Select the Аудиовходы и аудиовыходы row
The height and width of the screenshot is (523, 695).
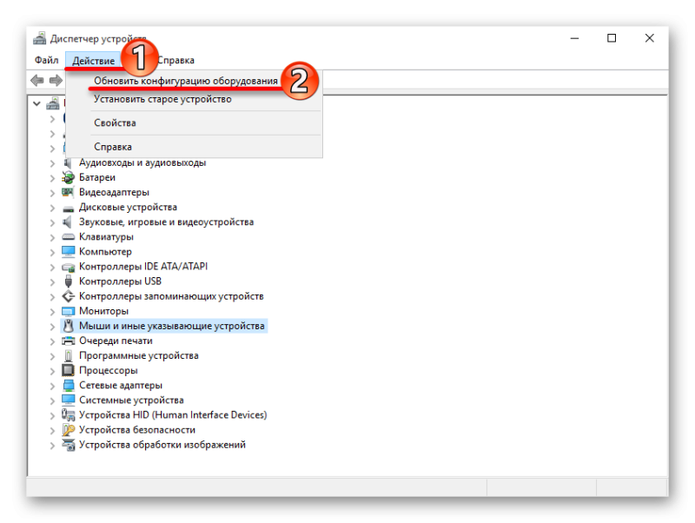tap(142, 162)
